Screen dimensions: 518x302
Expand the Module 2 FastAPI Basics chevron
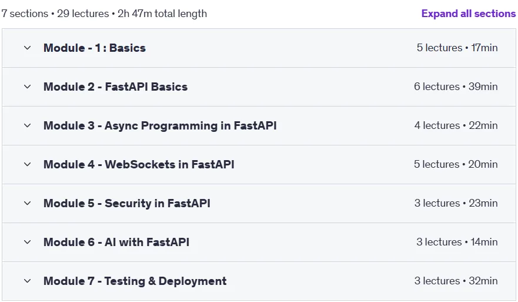(x=28, y=87)
